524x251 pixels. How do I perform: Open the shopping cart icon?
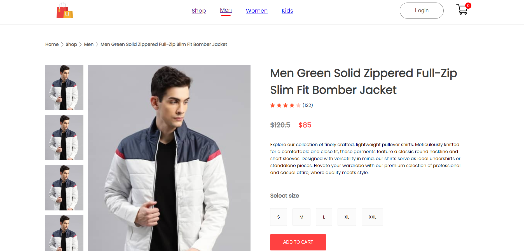pyautogui.click(x=462, y=10)
